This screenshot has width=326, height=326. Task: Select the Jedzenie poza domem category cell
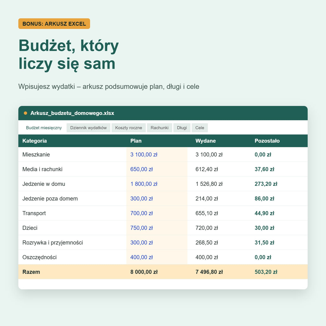coord(50,199)
